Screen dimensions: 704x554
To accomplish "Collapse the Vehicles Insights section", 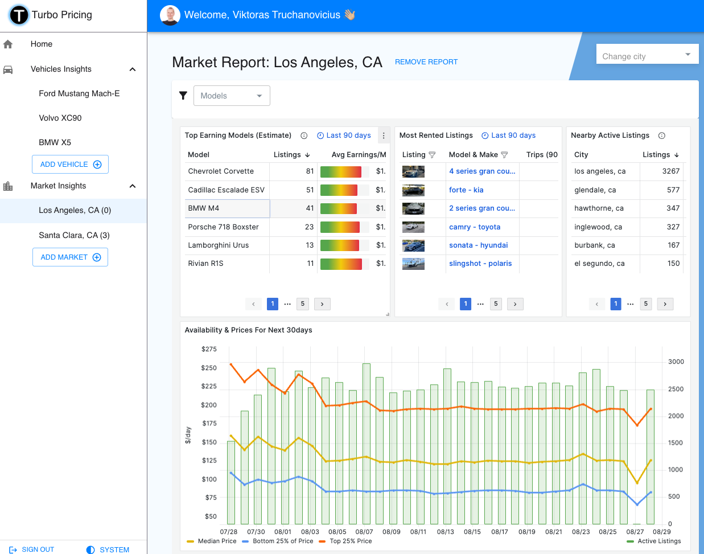I will coord(133,69).
